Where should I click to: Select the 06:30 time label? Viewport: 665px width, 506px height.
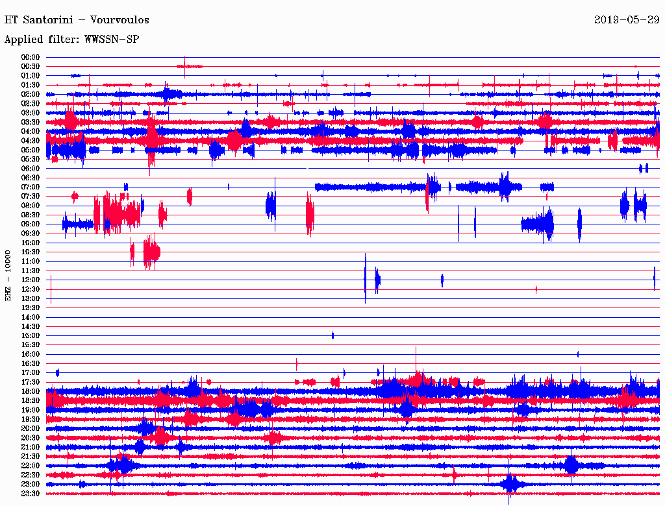click(31, 178)
